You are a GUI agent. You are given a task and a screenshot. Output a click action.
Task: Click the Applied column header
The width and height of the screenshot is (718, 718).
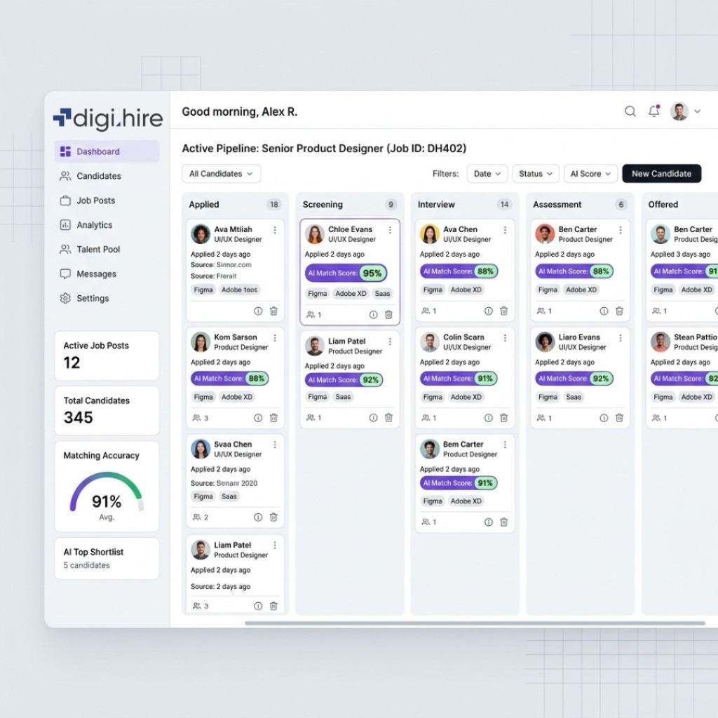point(204,205)
